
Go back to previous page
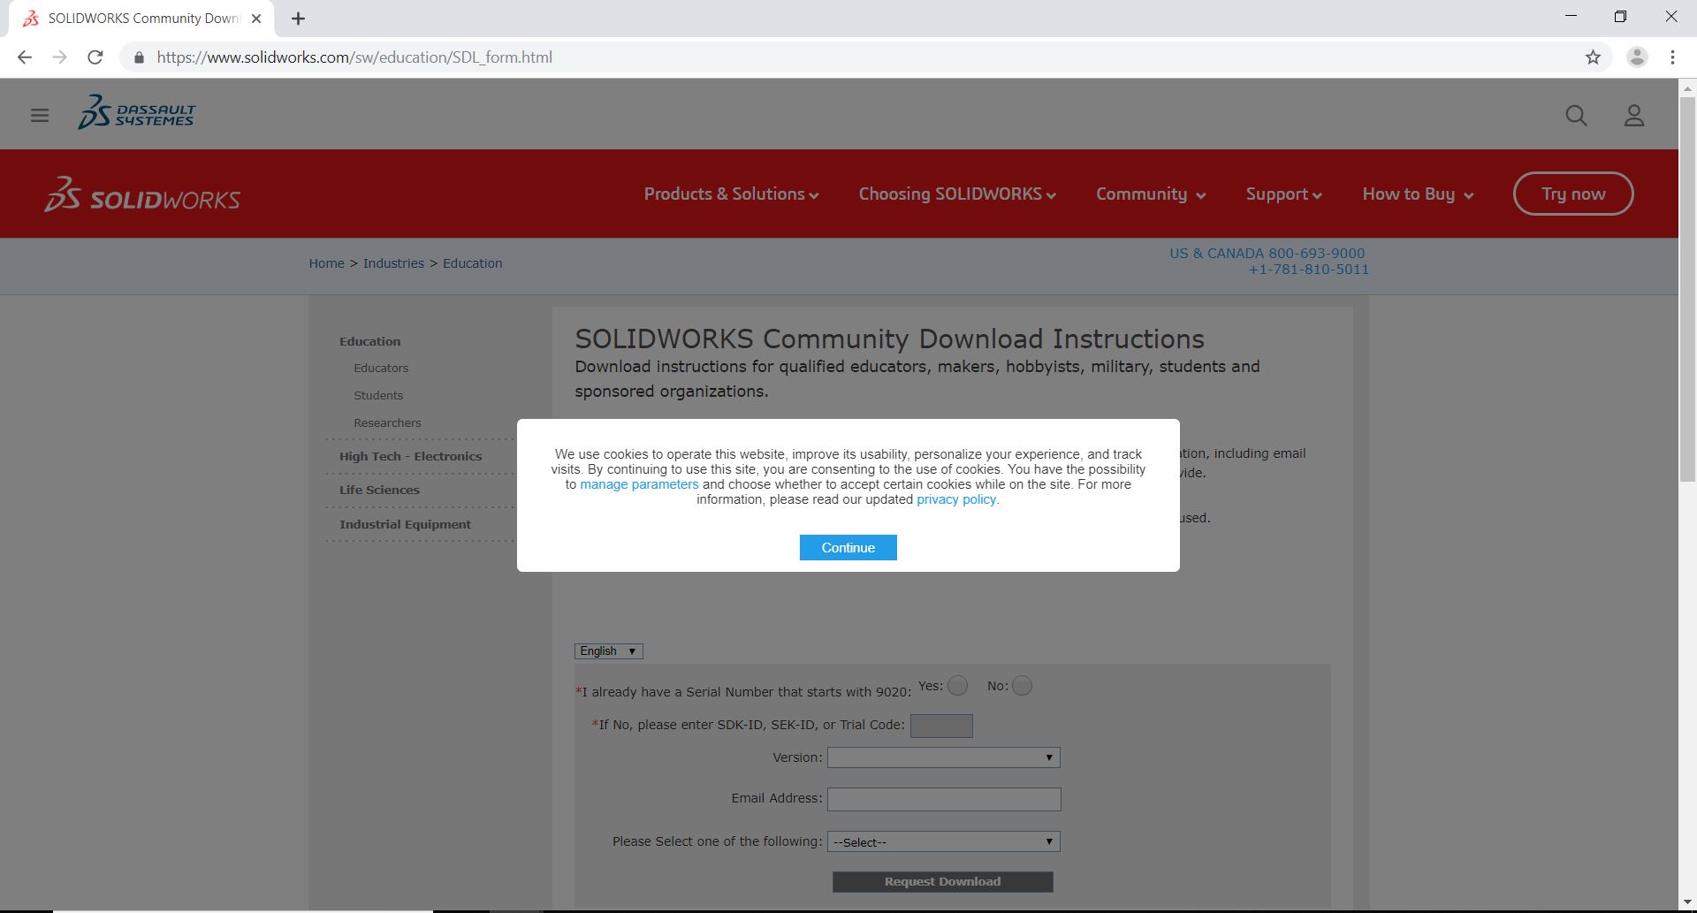pos(25,57)
